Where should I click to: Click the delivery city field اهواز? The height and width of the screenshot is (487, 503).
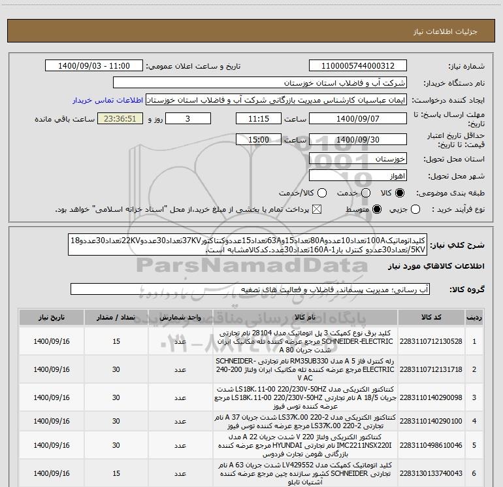click(x=358, y=176)
